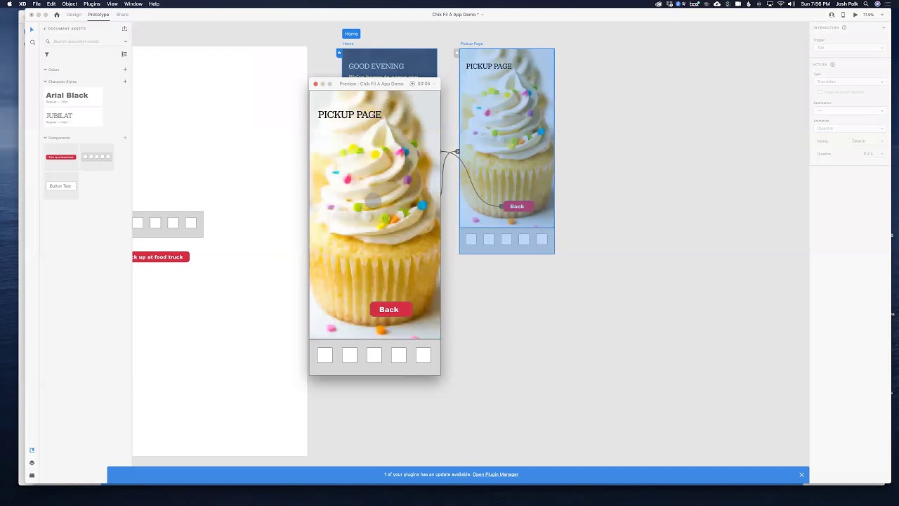The image size is (899, 506).
Task: Click the info icon next to Action
Action: (833, 65)
